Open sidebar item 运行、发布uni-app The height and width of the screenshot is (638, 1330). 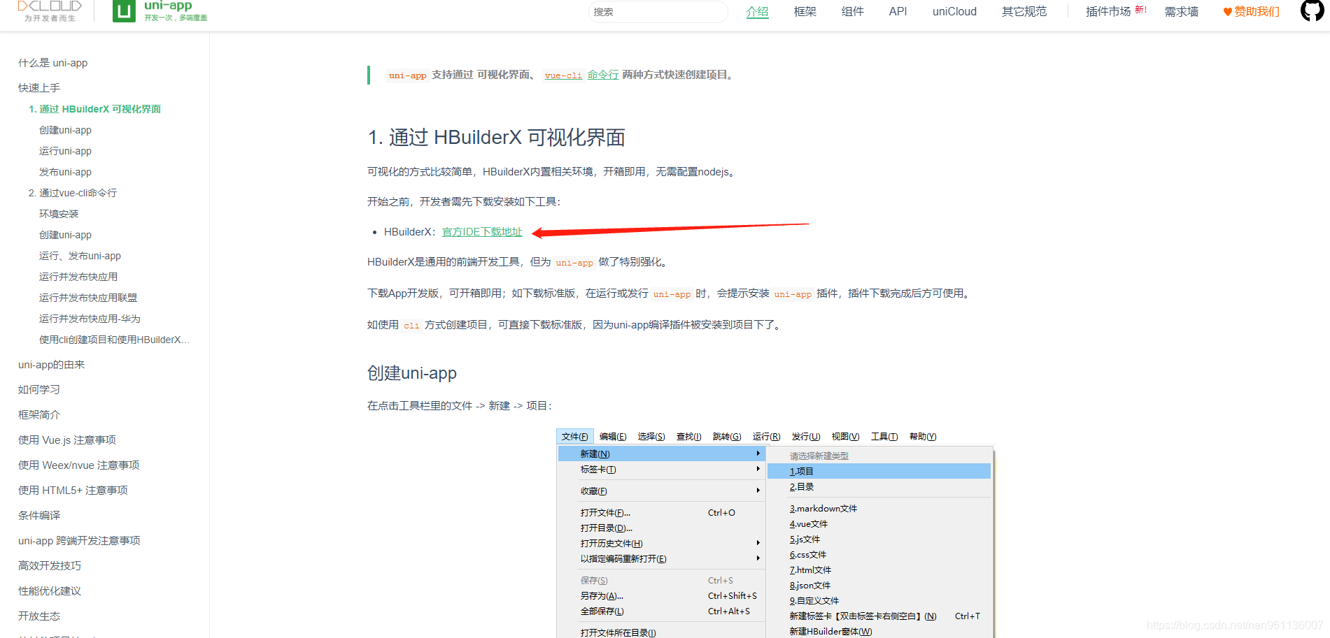point(80,256)
